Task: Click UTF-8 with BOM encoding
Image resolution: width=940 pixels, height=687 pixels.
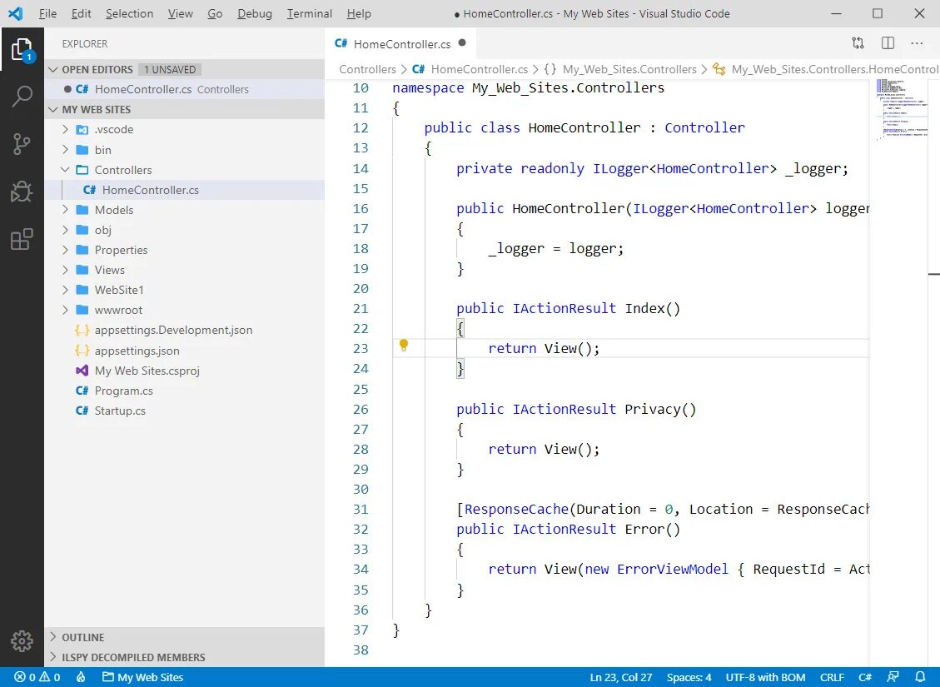Action: coord(765,677)
